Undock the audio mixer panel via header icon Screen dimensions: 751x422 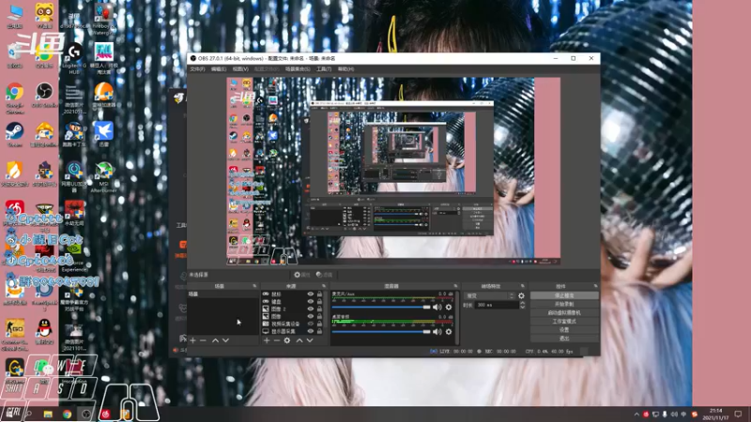click(x=455, y=286)
